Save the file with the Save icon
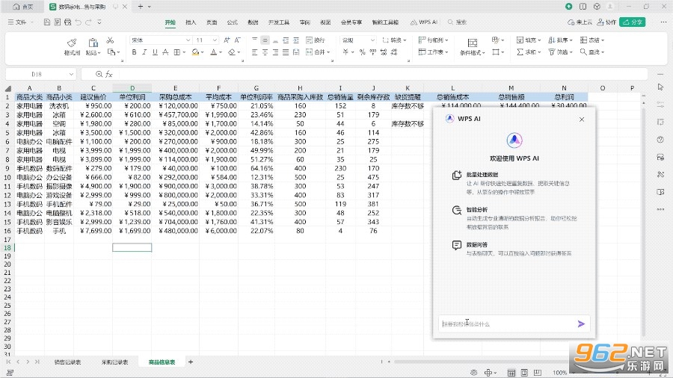Viewport: 673px width, 378px height. pyautogui.click(x=47, y=22)
